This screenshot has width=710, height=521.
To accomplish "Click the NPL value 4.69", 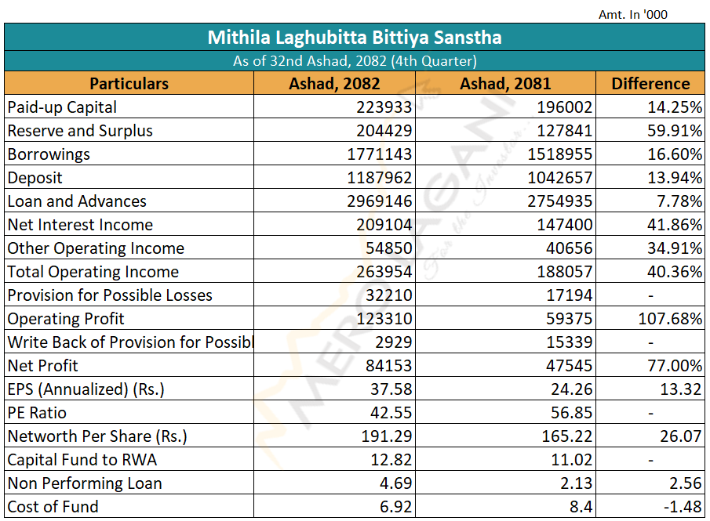I will [395, 484].
